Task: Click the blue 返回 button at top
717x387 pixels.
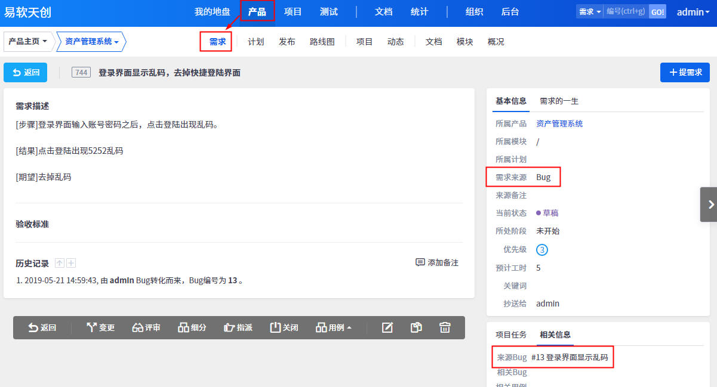Action: (25, 72)
